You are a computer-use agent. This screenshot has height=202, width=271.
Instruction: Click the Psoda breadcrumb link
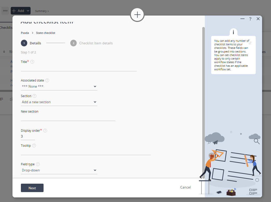(x=25, y=33)
